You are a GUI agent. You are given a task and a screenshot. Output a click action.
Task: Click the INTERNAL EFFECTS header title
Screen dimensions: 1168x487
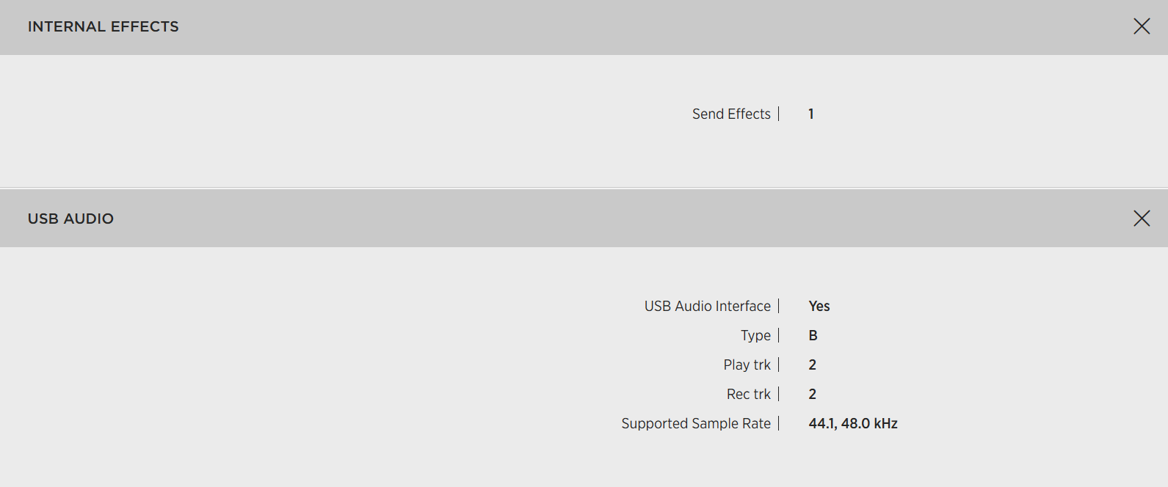click(103, 26)
